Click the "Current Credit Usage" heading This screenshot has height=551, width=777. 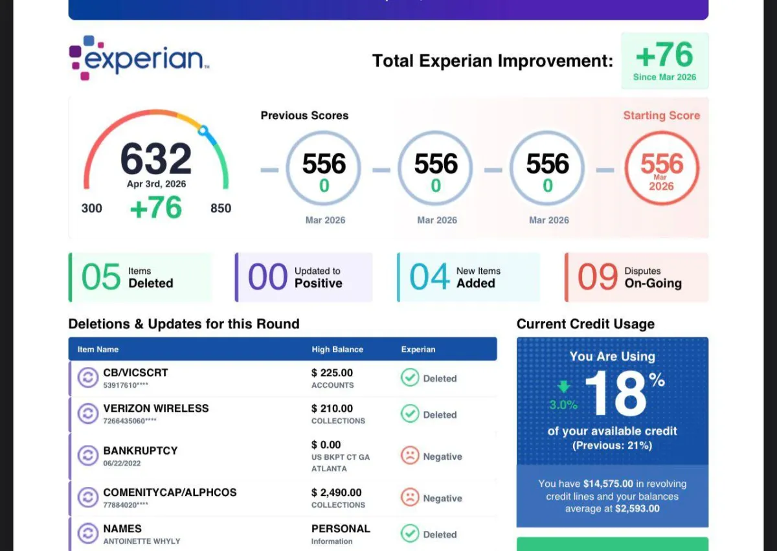point(585,324)
